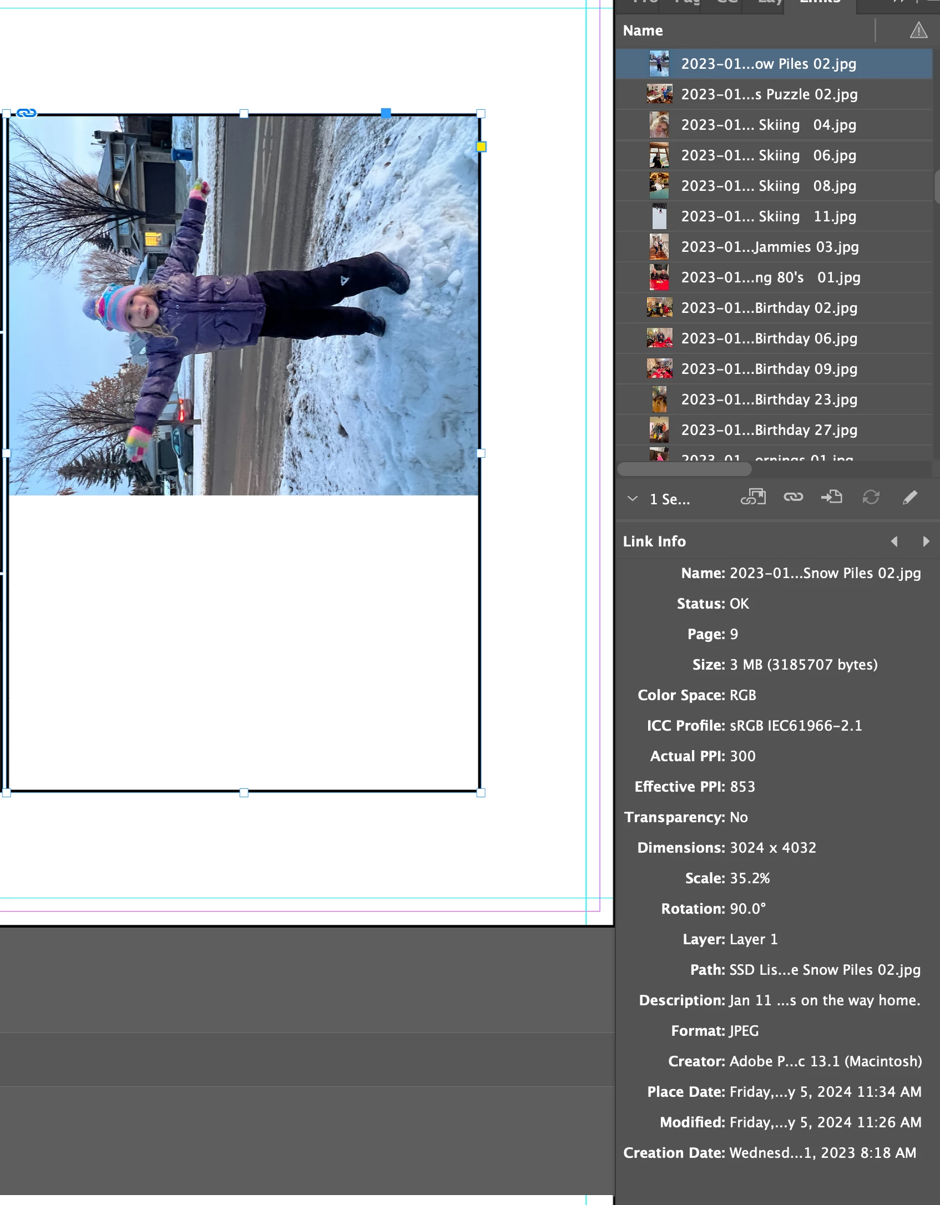Click Dimensions 3024 x 4032
Image resolution: width=940 pixels, height=1205 pixels.
point(773,848)
